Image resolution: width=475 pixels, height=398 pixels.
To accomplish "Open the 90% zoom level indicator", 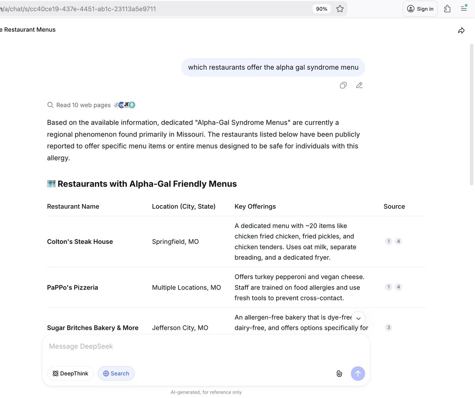I will [x=321, y=9].
